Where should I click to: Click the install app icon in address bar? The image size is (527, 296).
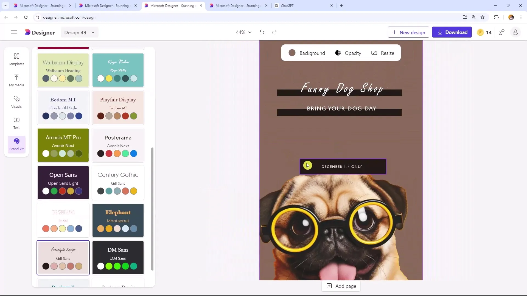pyautogui.click(x=465, y=17)
